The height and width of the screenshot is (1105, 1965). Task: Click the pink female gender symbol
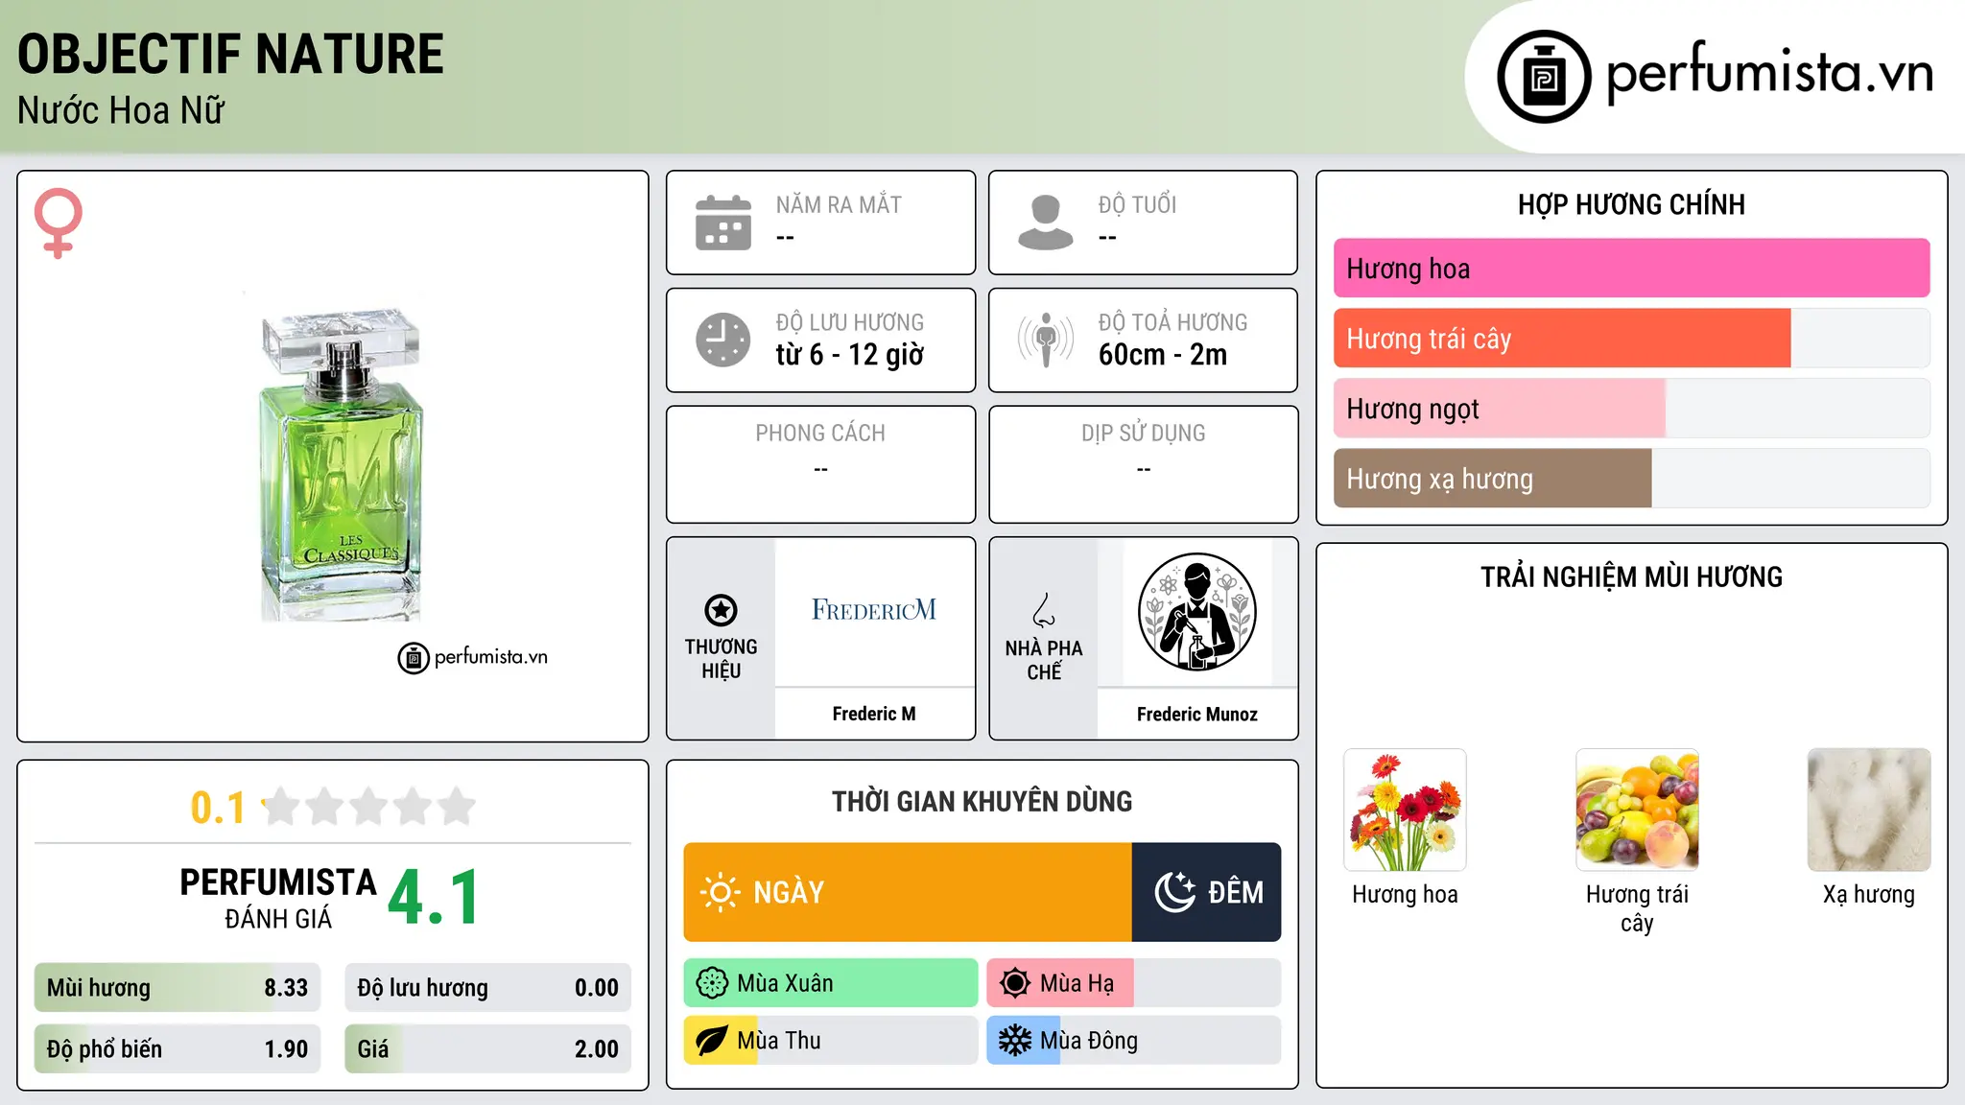[59, 223]
